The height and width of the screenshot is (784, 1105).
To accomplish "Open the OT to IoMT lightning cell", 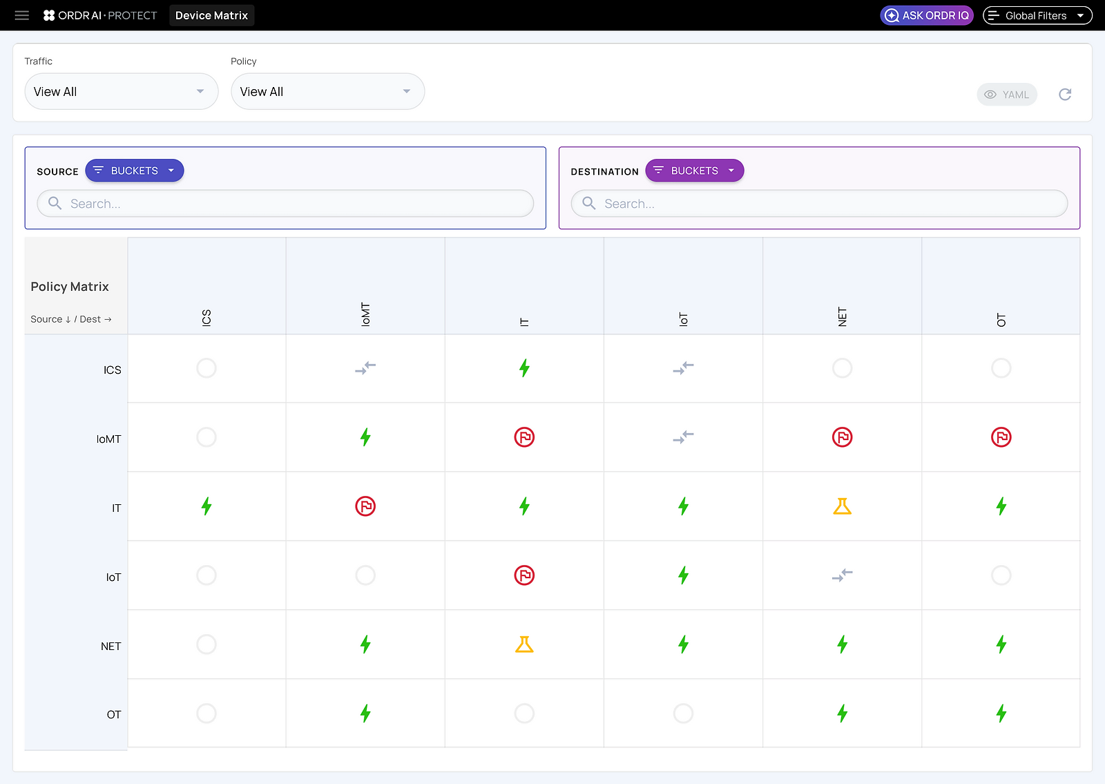I will (x=365, y=714).
